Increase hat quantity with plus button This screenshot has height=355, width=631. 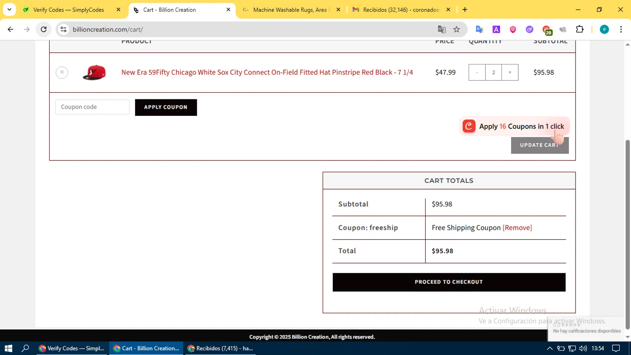pos(510,72)
